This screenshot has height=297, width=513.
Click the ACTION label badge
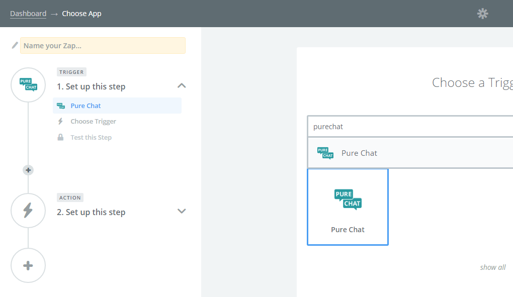point(70,197)
